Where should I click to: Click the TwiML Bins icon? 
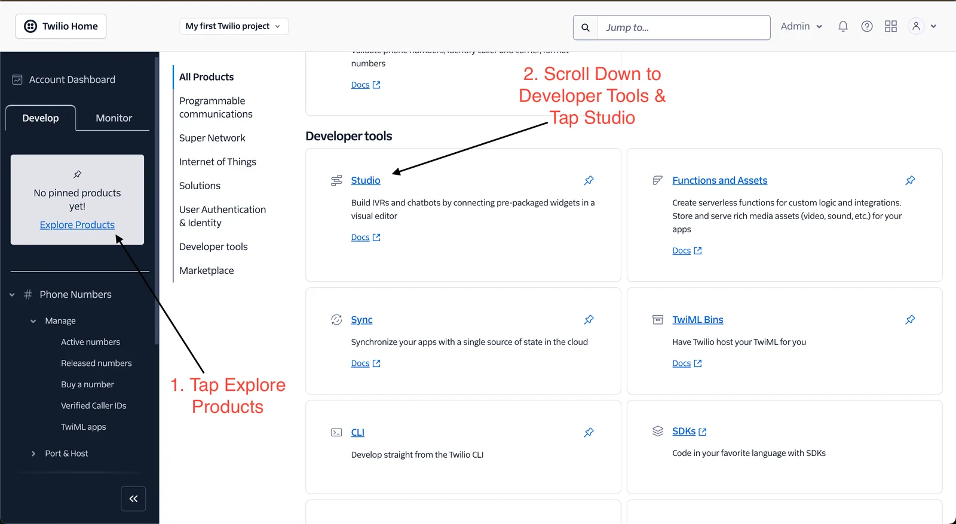click(658, 320)
